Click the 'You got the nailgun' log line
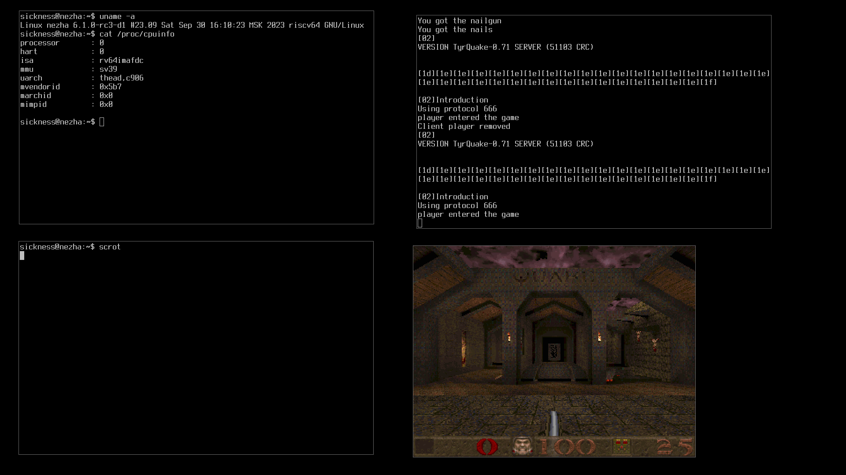846x475 pixels. tap(460, 21)
